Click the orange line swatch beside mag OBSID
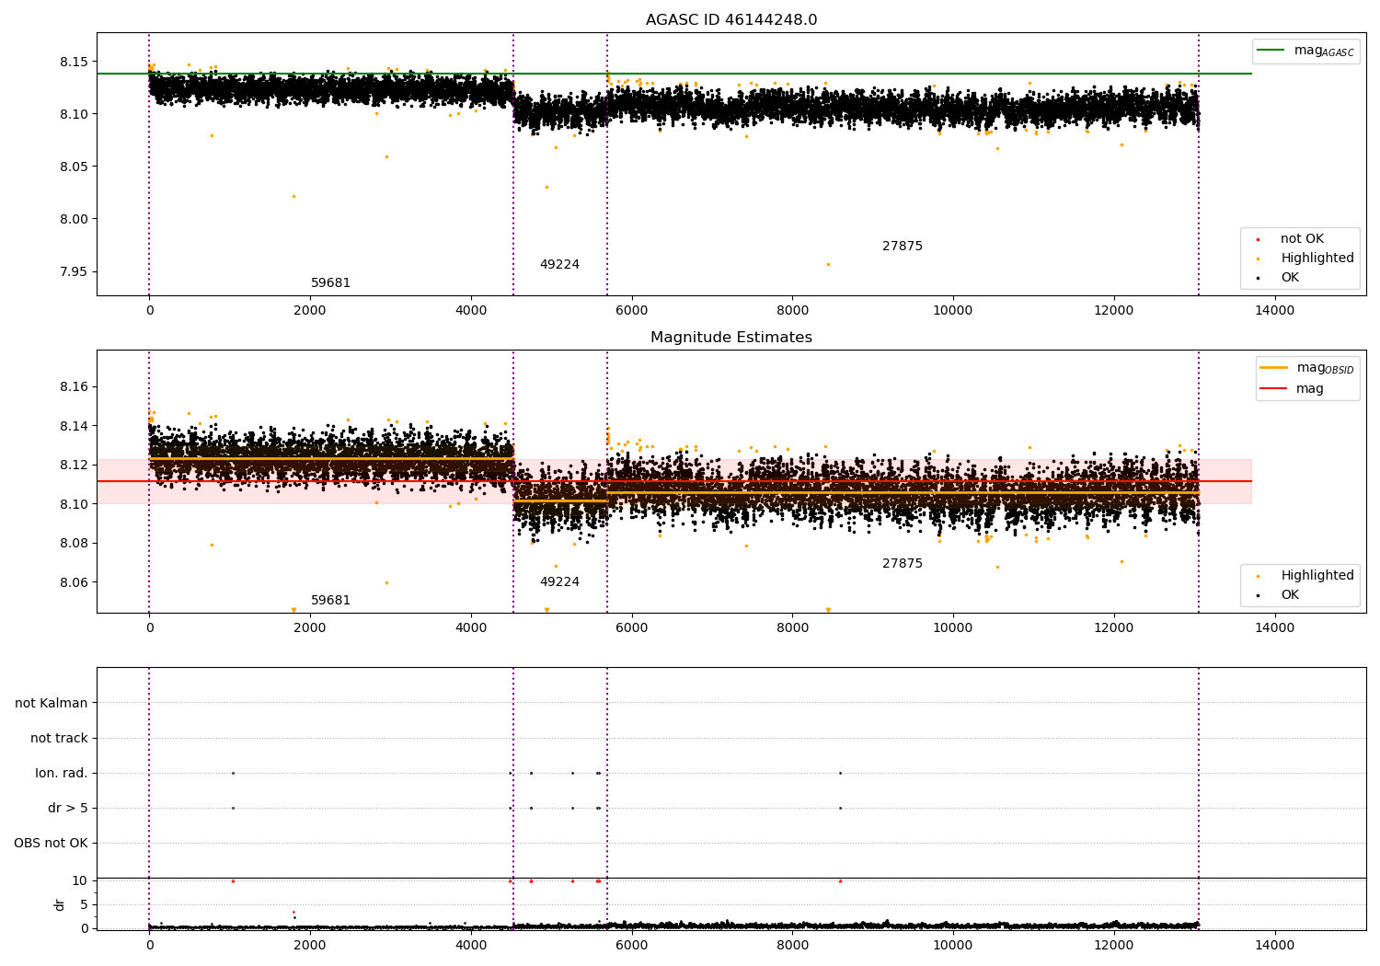The width and height of the screenshot is (1380, 966). coord(1274,368)
